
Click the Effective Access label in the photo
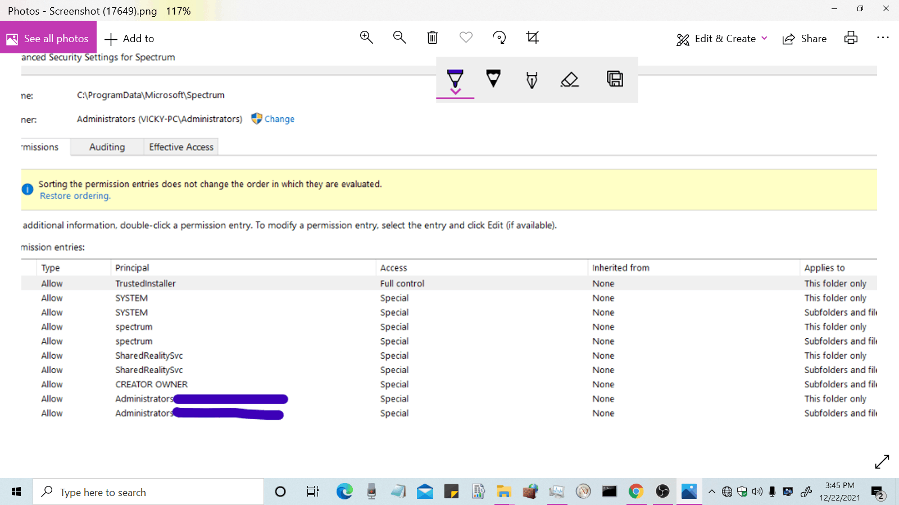[x=181, y=147]
